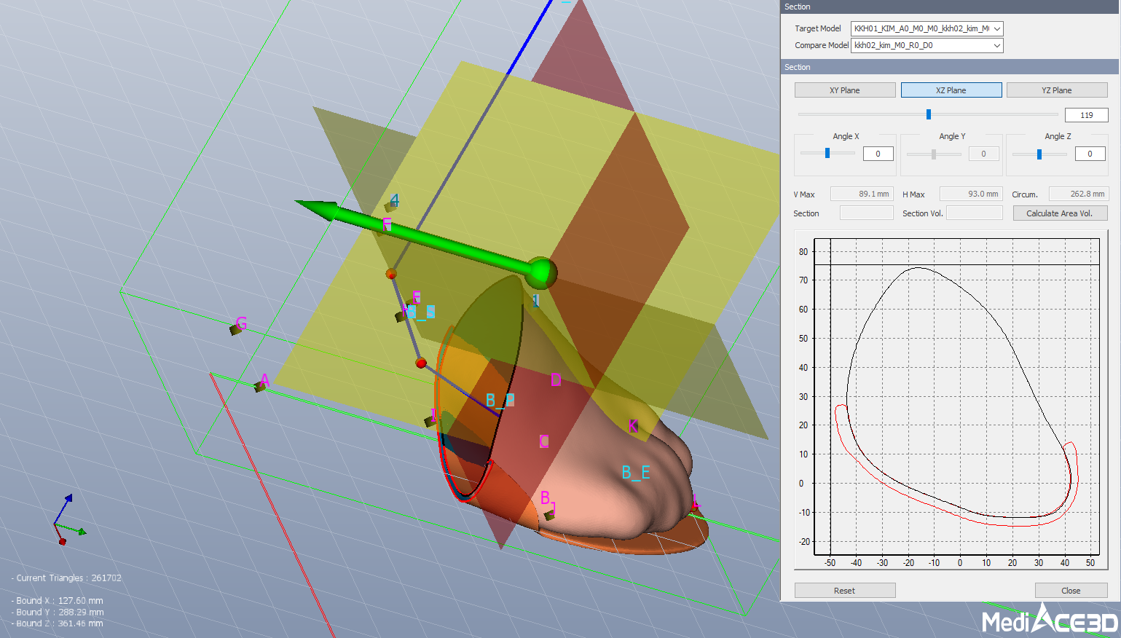This screenshot has height=638, width=1121.
Task: Click the Section panel title bar
Action: (x=950, y=7)
